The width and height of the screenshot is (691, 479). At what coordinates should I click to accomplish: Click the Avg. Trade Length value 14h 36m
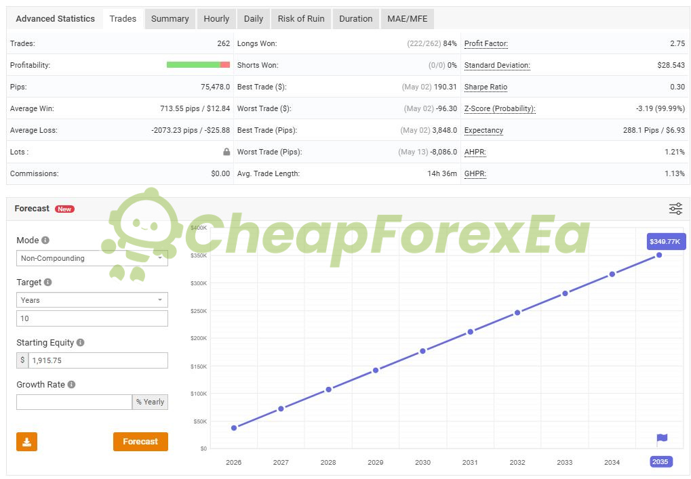pos(442,173)
